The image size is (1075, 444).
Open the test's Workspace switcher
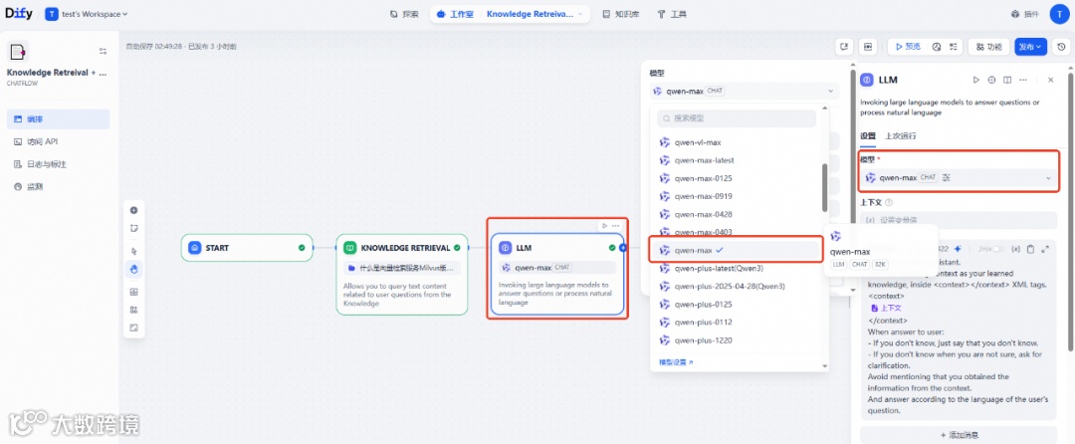point(87,14)
